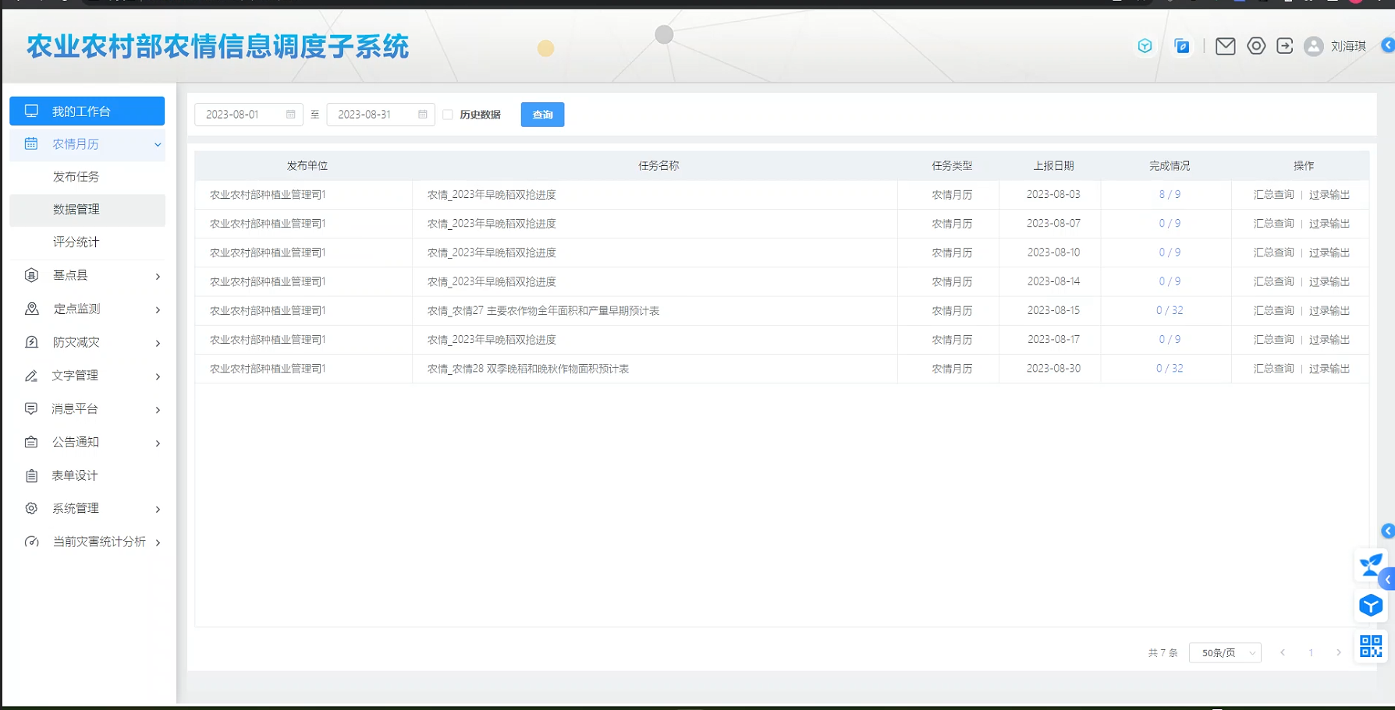Click the chat icon beside 消息平台

point(31,408)
